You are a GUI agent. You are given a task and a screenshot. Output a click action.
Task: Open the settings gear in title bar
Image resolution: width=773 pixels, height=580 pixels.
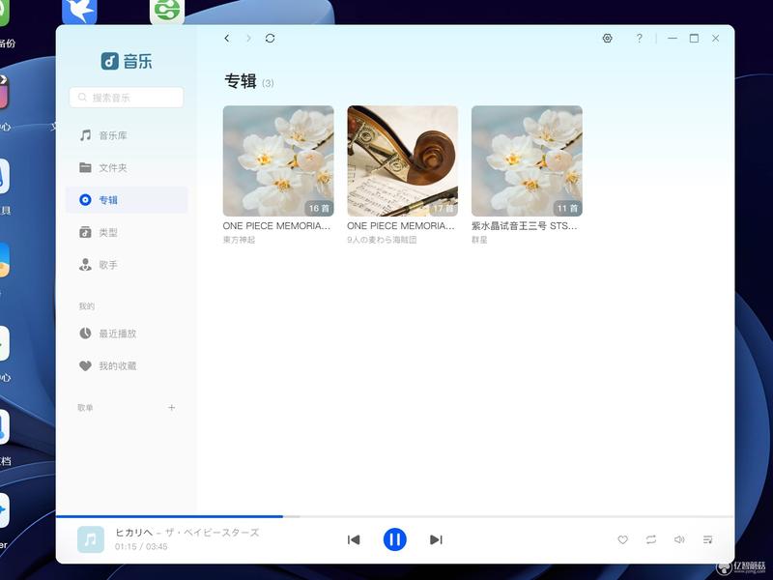coord(608,38)
